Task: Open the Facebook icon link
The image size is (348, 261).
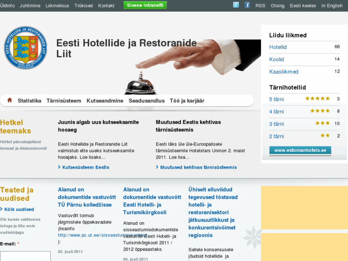Action: 247,5
